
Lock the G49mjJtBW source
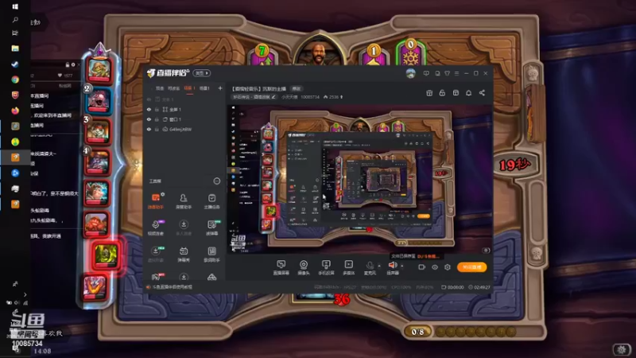pos(157,129)
